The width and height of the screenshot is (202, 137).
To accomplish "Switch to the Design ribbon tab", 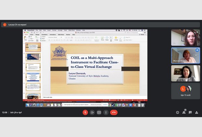I will [37, 35].
